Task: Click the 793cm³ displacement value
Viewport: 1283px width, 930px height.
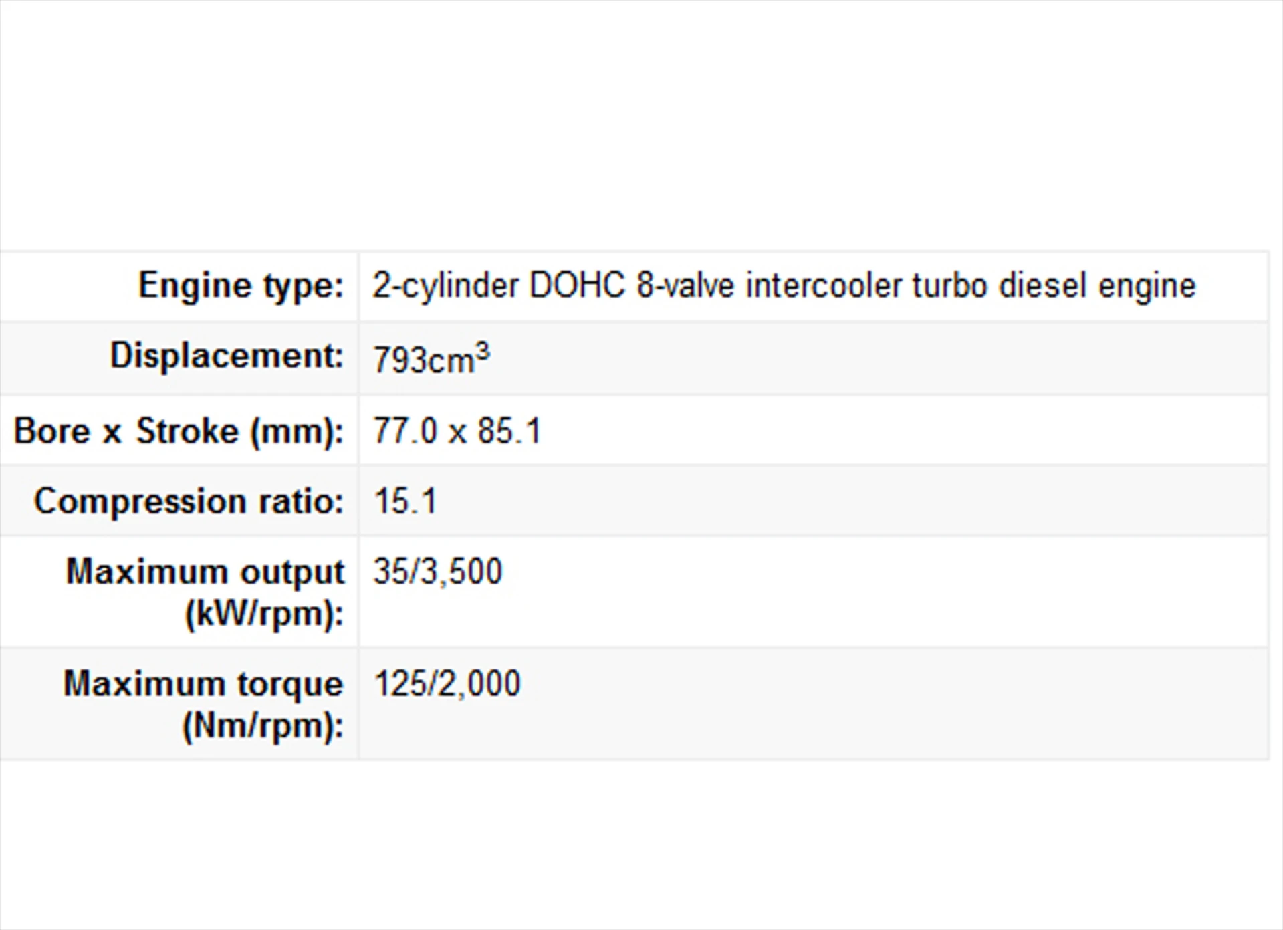Action: [431, 359]
